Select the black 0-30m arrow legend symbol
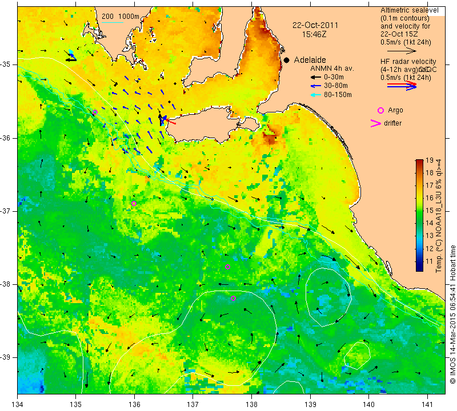This screenshot has width=457, height=411. pos(315,78)
